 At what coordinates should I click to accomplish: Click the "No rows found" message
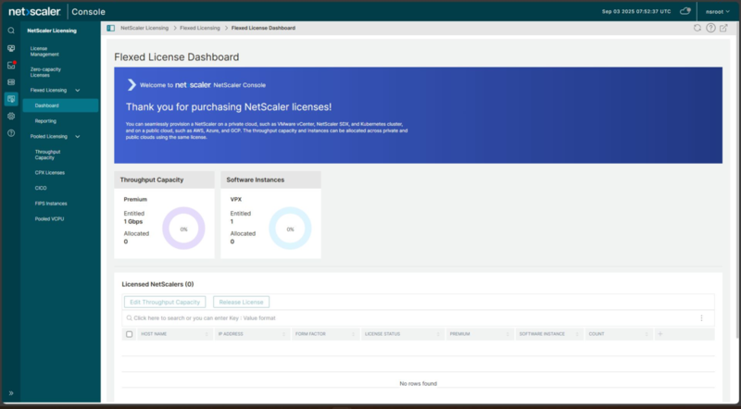coord(419,383)
